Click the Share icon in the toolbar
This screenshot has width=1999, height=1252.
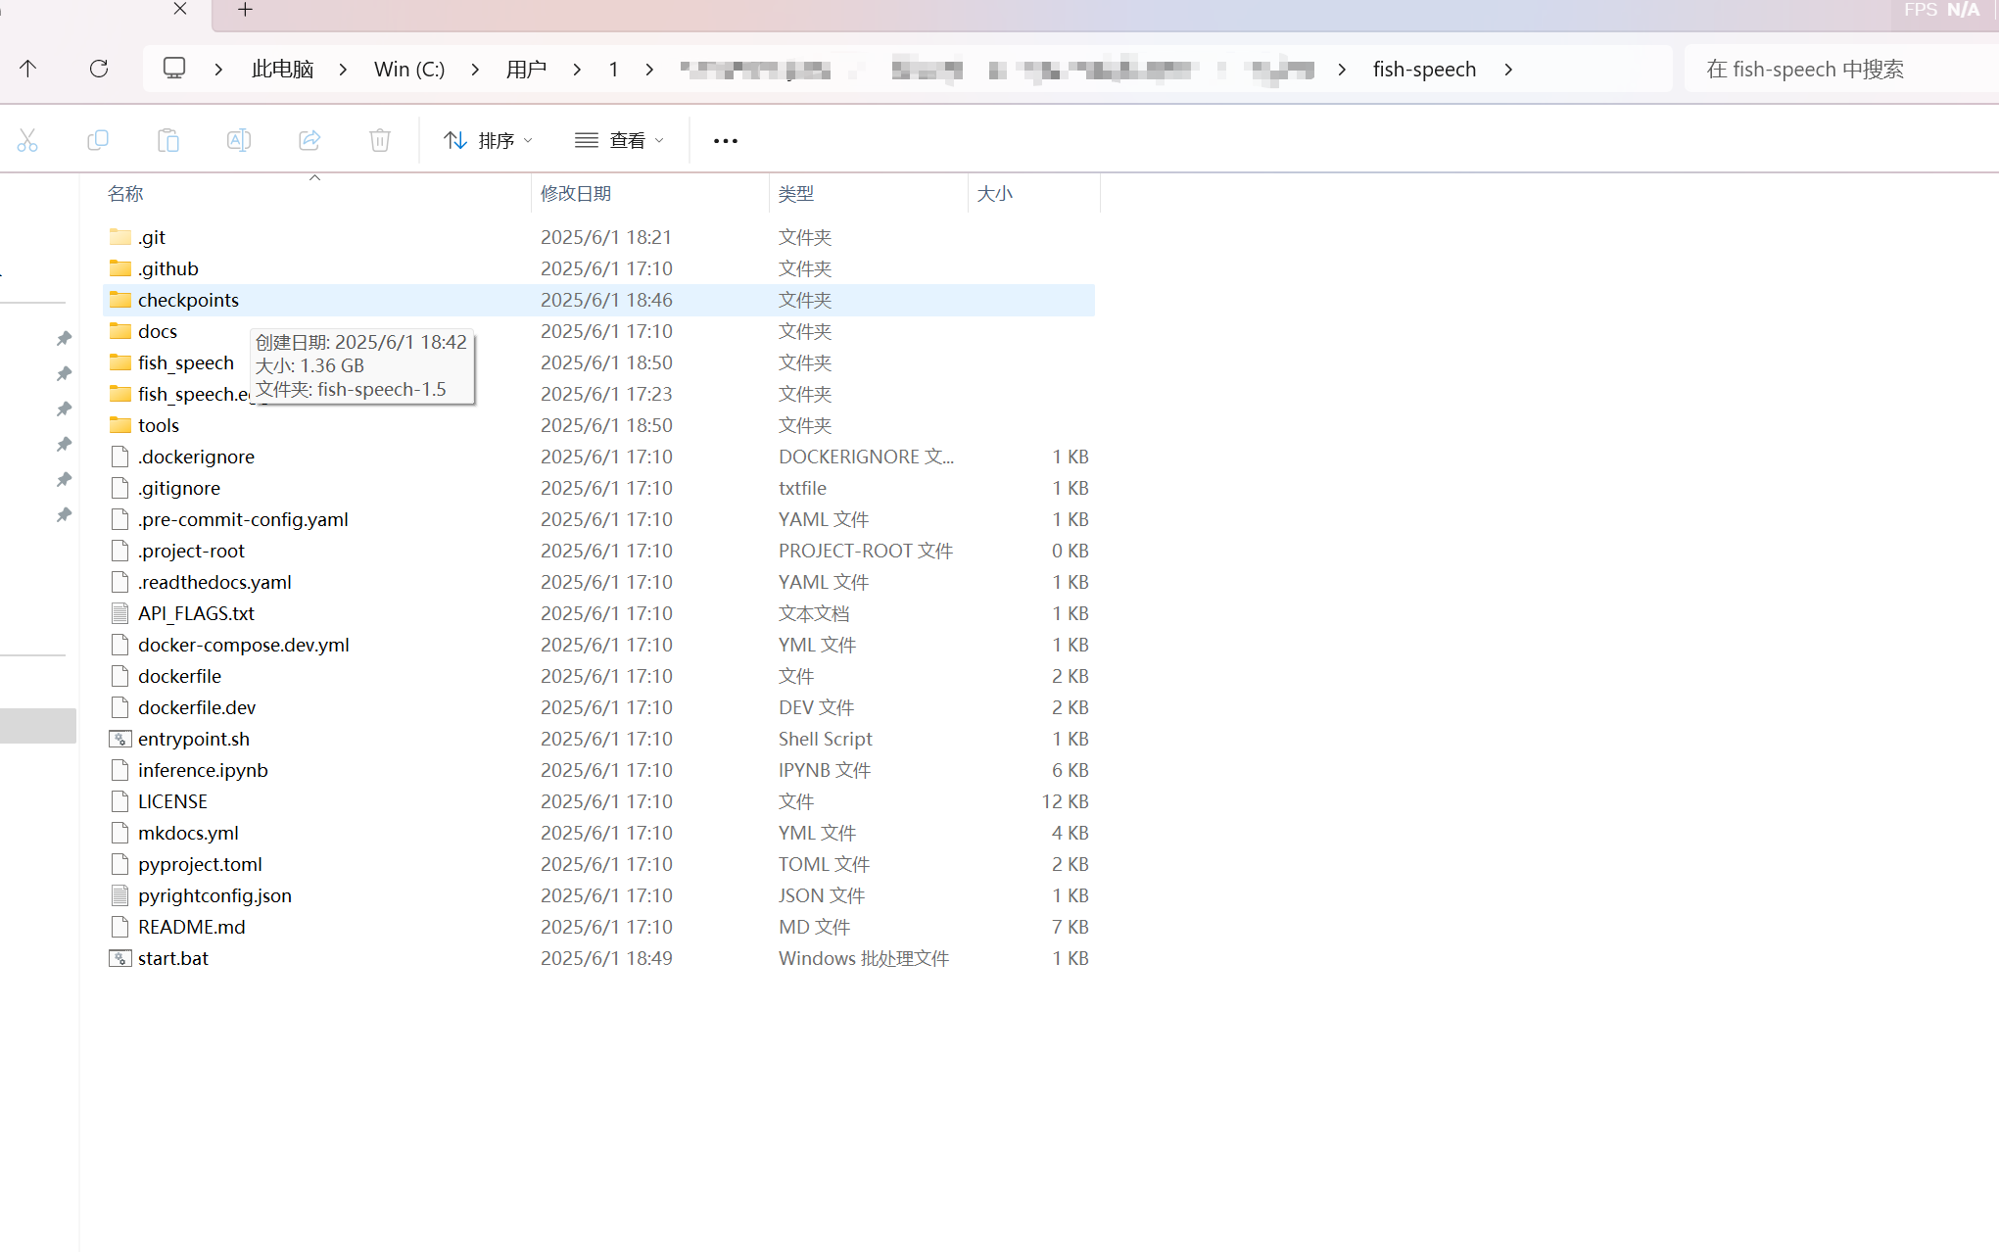click(309, 140)
